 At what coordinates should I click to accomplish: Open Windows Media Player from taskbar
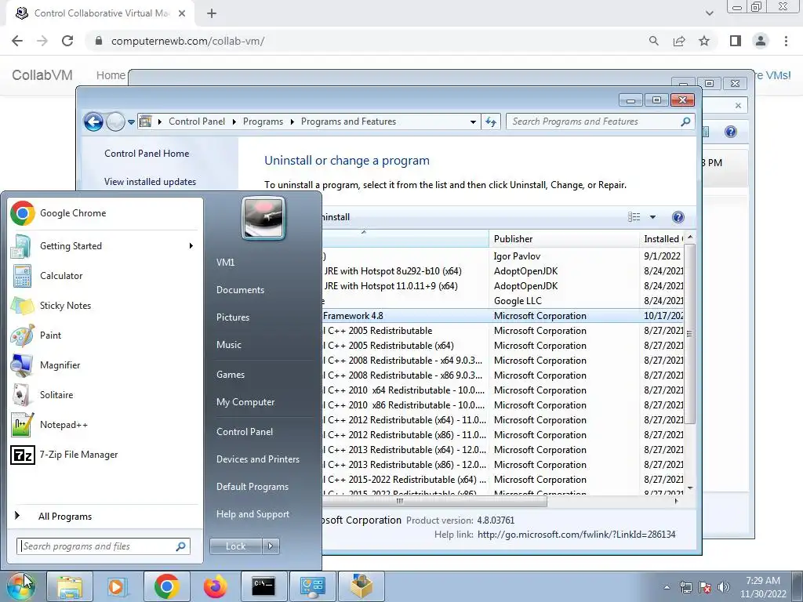118,586
